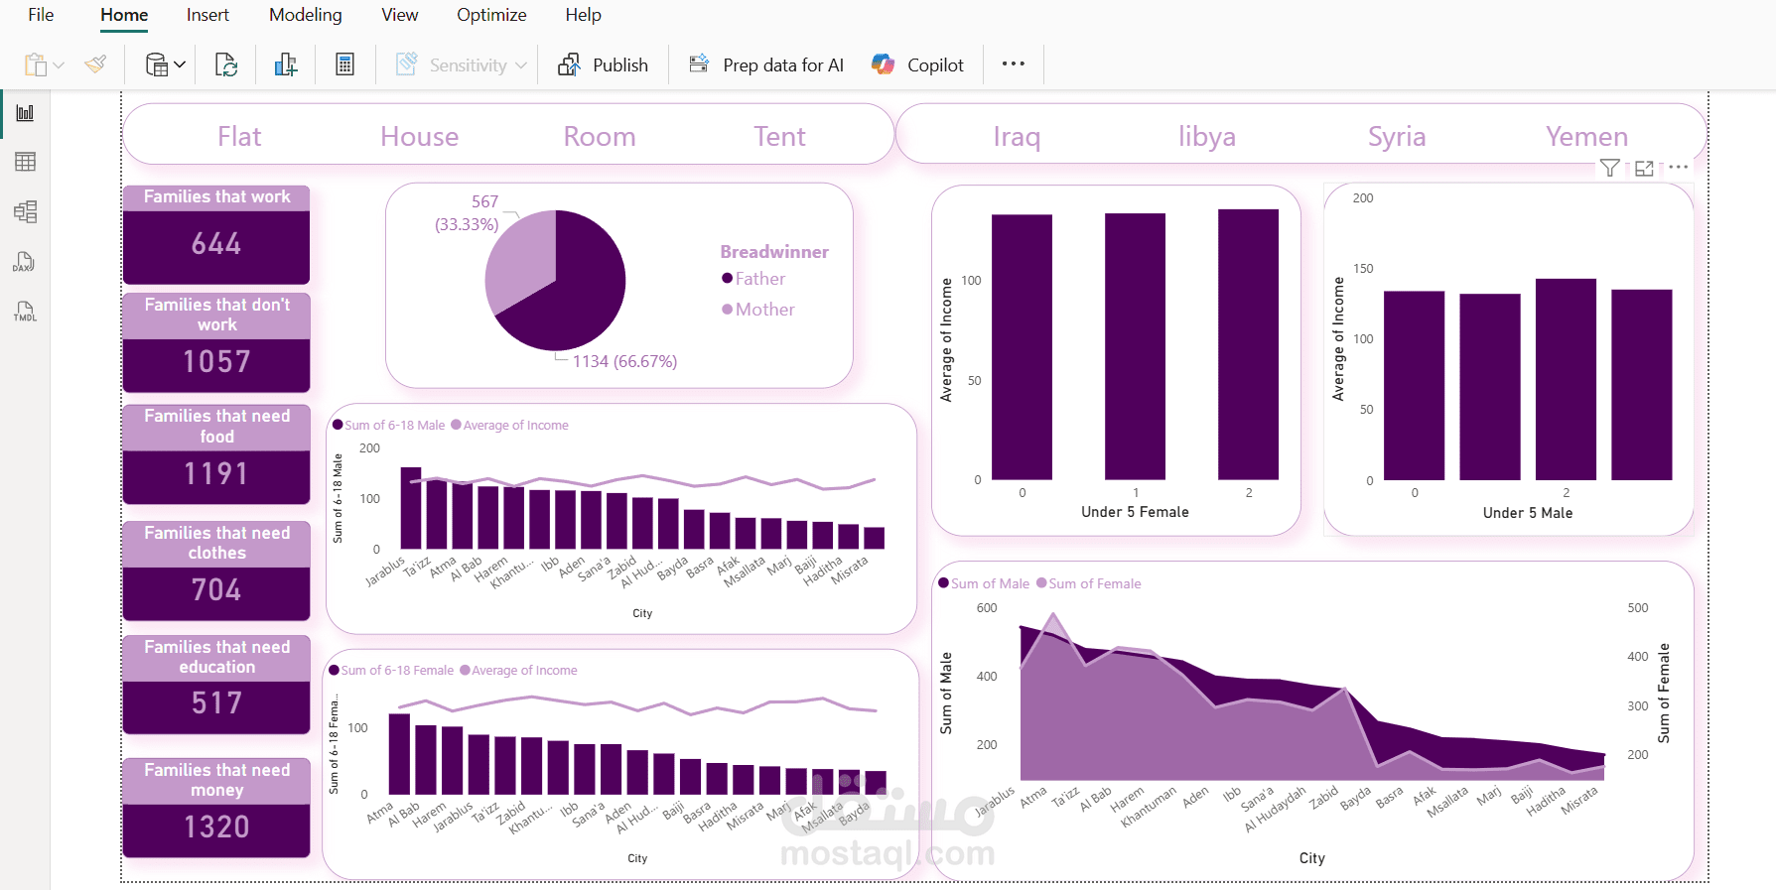
Task: Switch to the Insert ribbon tab
Action: [207, 15]
